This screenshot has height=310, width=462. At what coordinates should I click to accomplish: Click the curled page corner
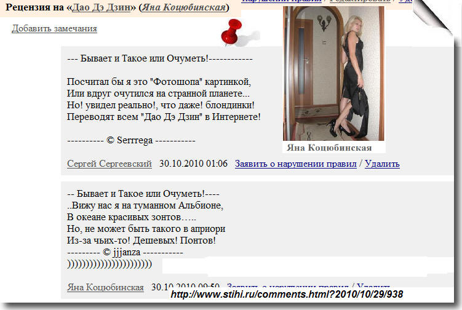[432, 17]
